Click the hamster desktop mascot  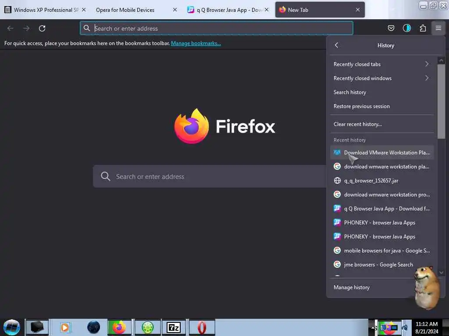(427, 288)
